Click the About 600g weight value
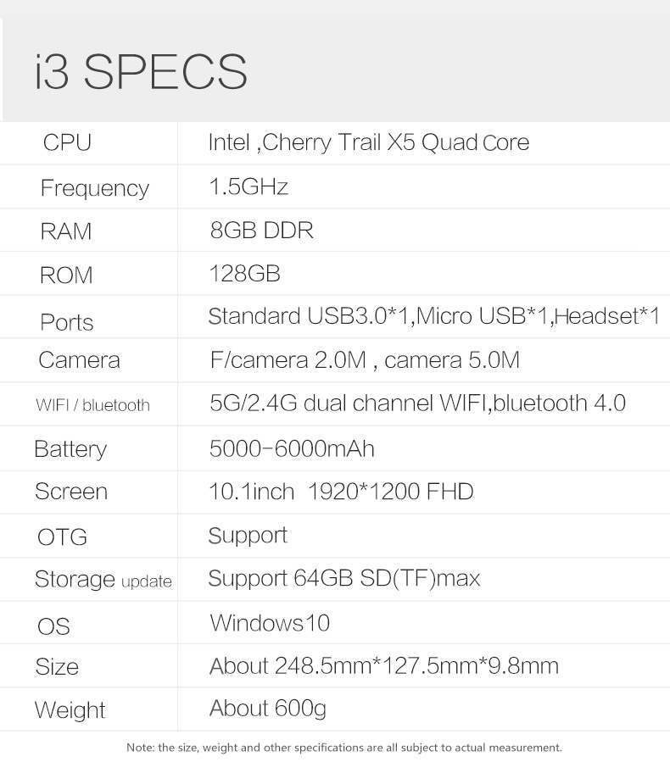The image size is (670, 773). (x=267, y=708)
